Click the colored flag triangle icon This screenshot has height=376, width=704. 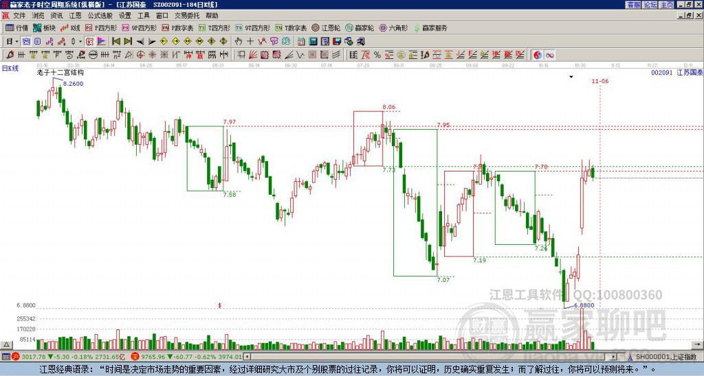tap(102, 42)
